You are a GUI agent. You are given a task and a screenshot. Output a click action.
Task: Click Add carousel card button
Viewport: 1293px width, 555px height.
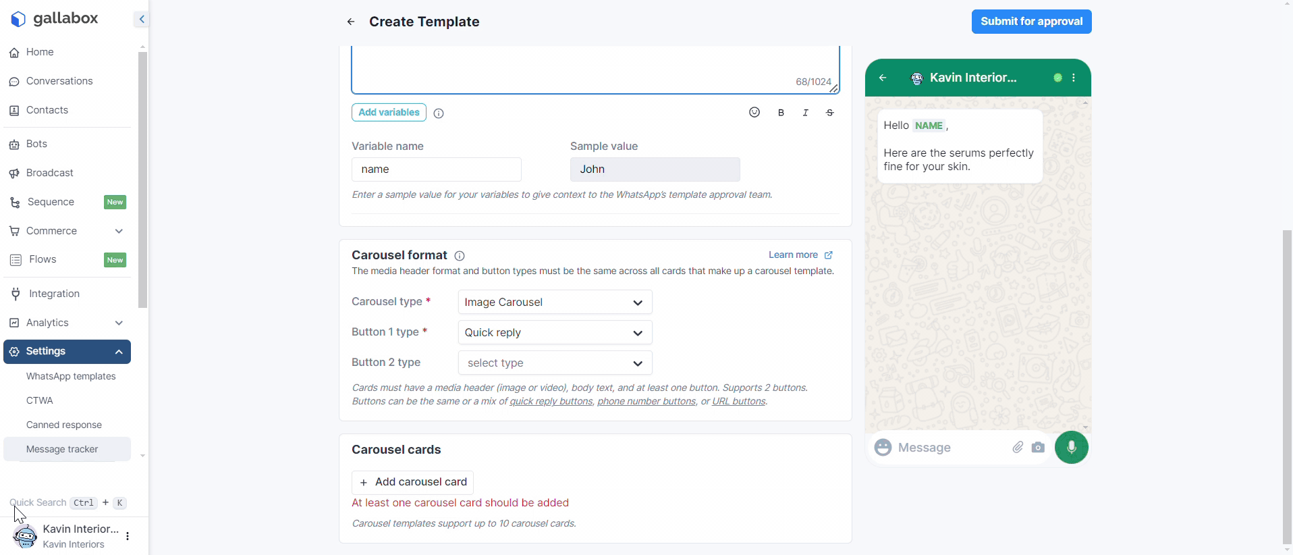pyautogui.click(x=412, y=482)
